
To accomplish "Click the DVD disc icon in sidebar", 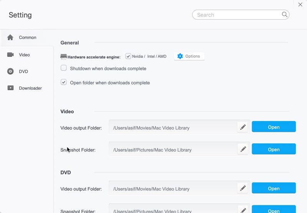I will pyautogui.click(x=10, y=71).
